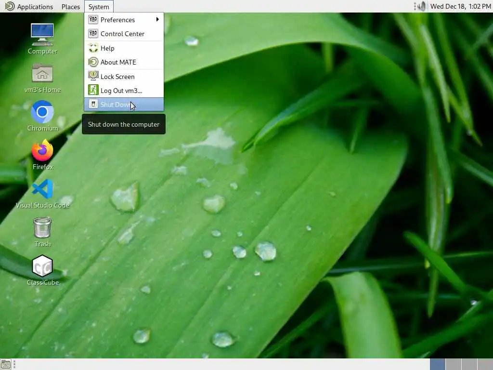Image resolution: width=493 pixels, height=370 pixels.
Task: Launch the ClassiCube desktop icon
Action: click(42, 266)
